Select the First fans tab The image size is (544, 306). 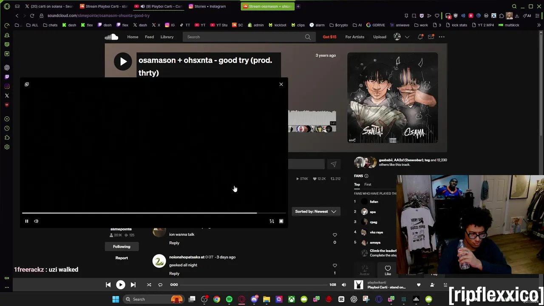[368, 184]
